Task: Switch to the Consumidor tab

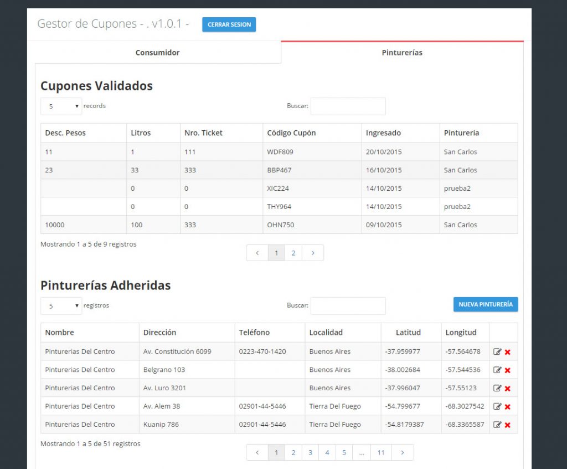Action: pyautogui.click(x=158, y=53)
